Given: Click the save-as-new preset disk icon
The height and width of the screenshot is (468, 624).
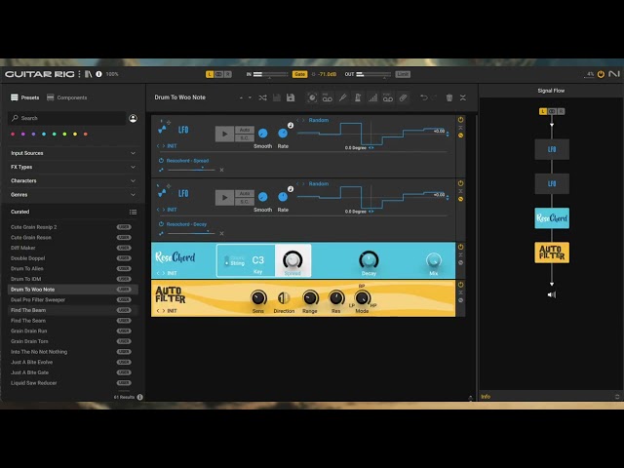Looking at the screenshot, I should pos(291,97).
